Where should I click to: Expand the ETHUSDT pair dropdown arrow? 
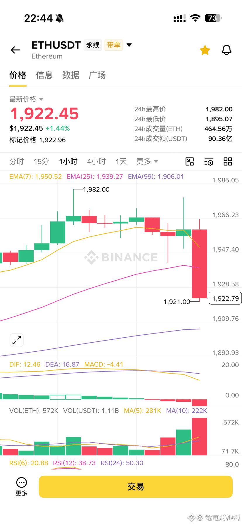tap(129, 45)
